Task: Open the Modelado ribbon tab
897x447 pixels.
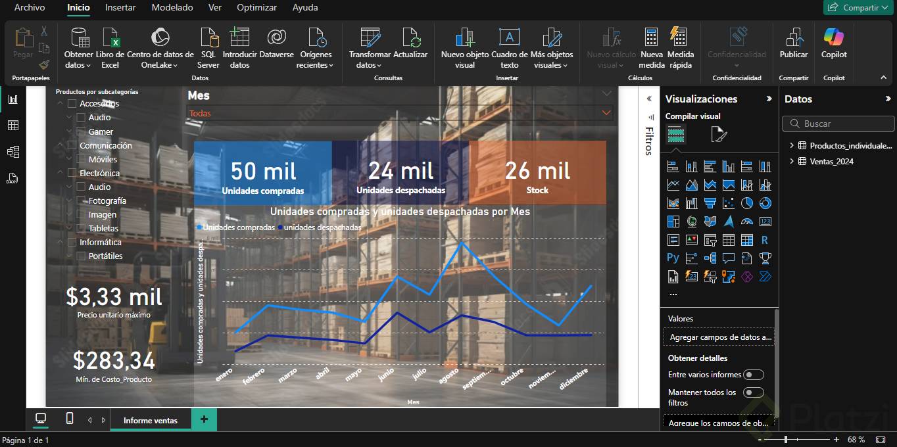Action: click(x=172, y=8)
